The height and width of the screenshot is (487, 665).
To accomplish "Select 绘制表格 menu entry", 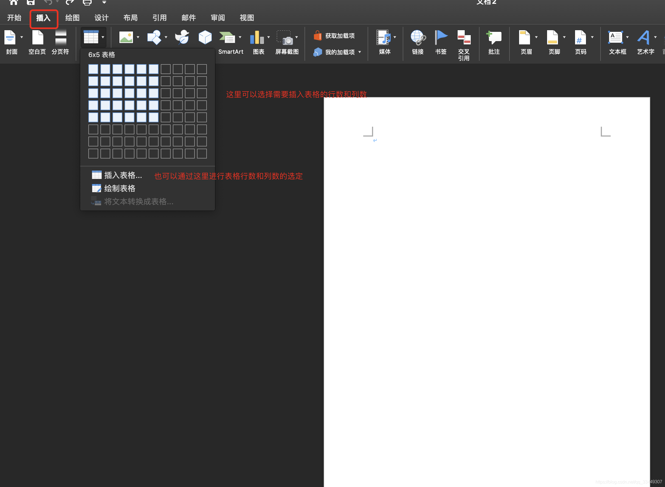I will pyautogui.click(x=119, y=188).
